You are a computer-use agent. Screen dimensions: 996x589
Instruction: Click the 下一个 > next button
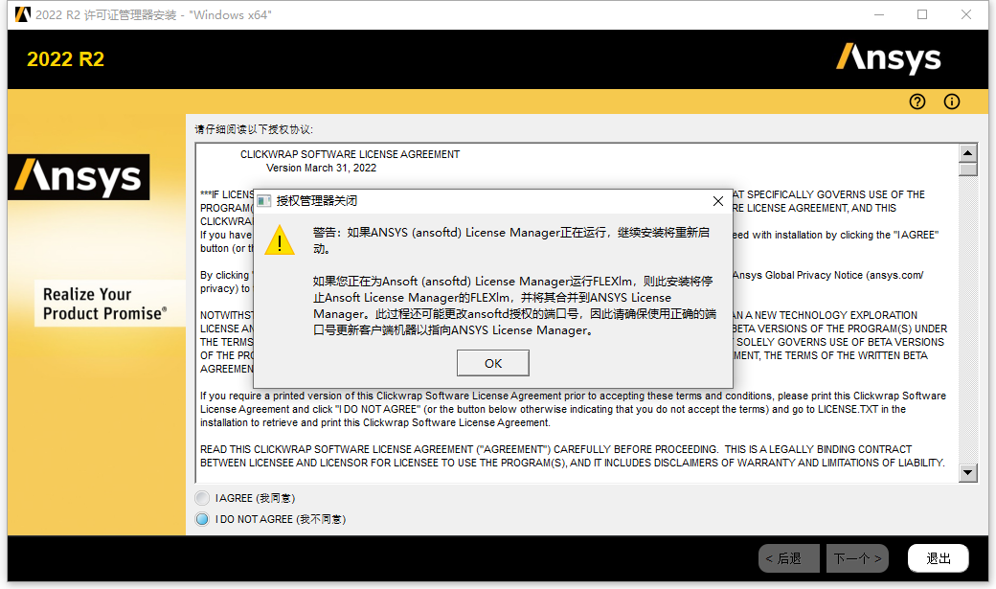857,558
